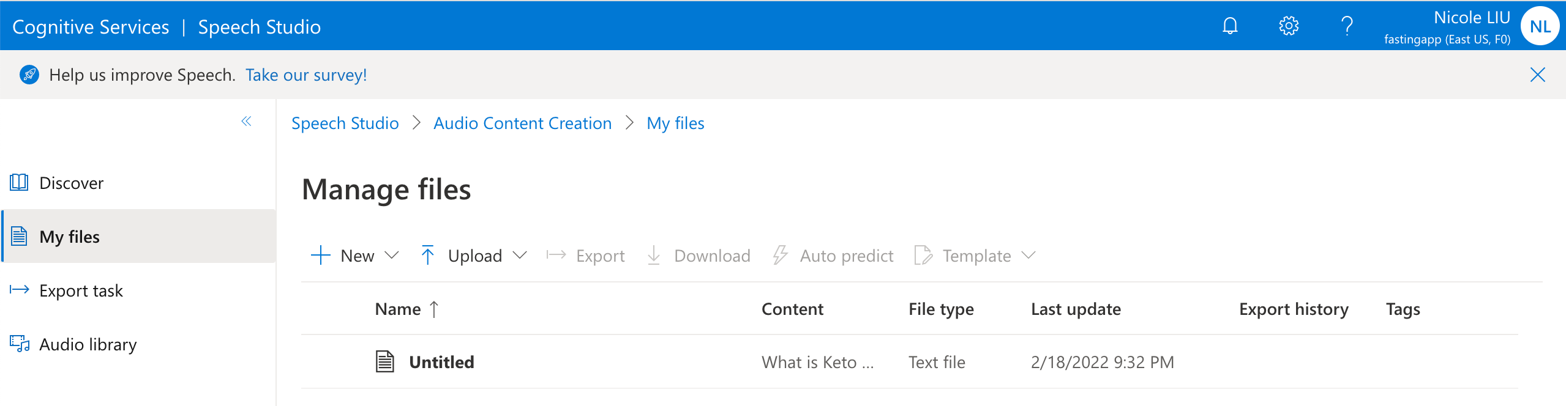The image size is (1566, 406).
Task: Click the Tags column header
Action: click(1403, 309)
